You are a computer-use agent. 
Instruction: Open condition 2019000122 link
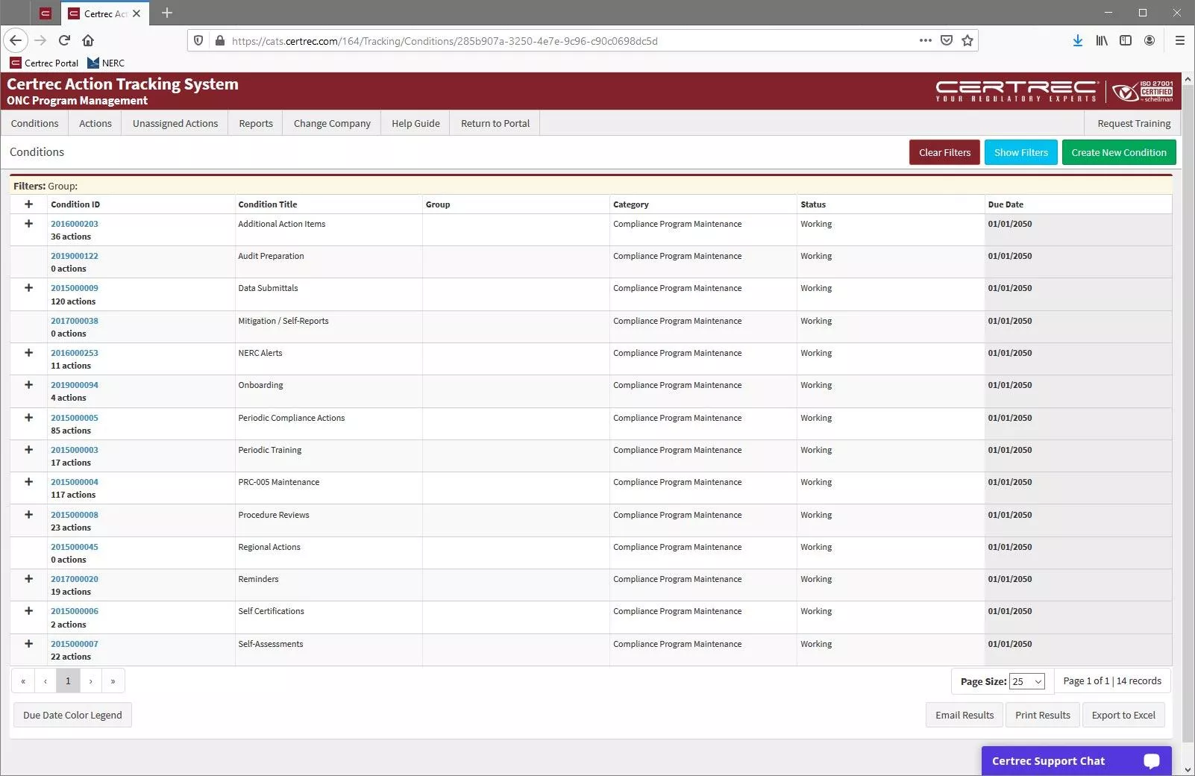coord(75,256)
